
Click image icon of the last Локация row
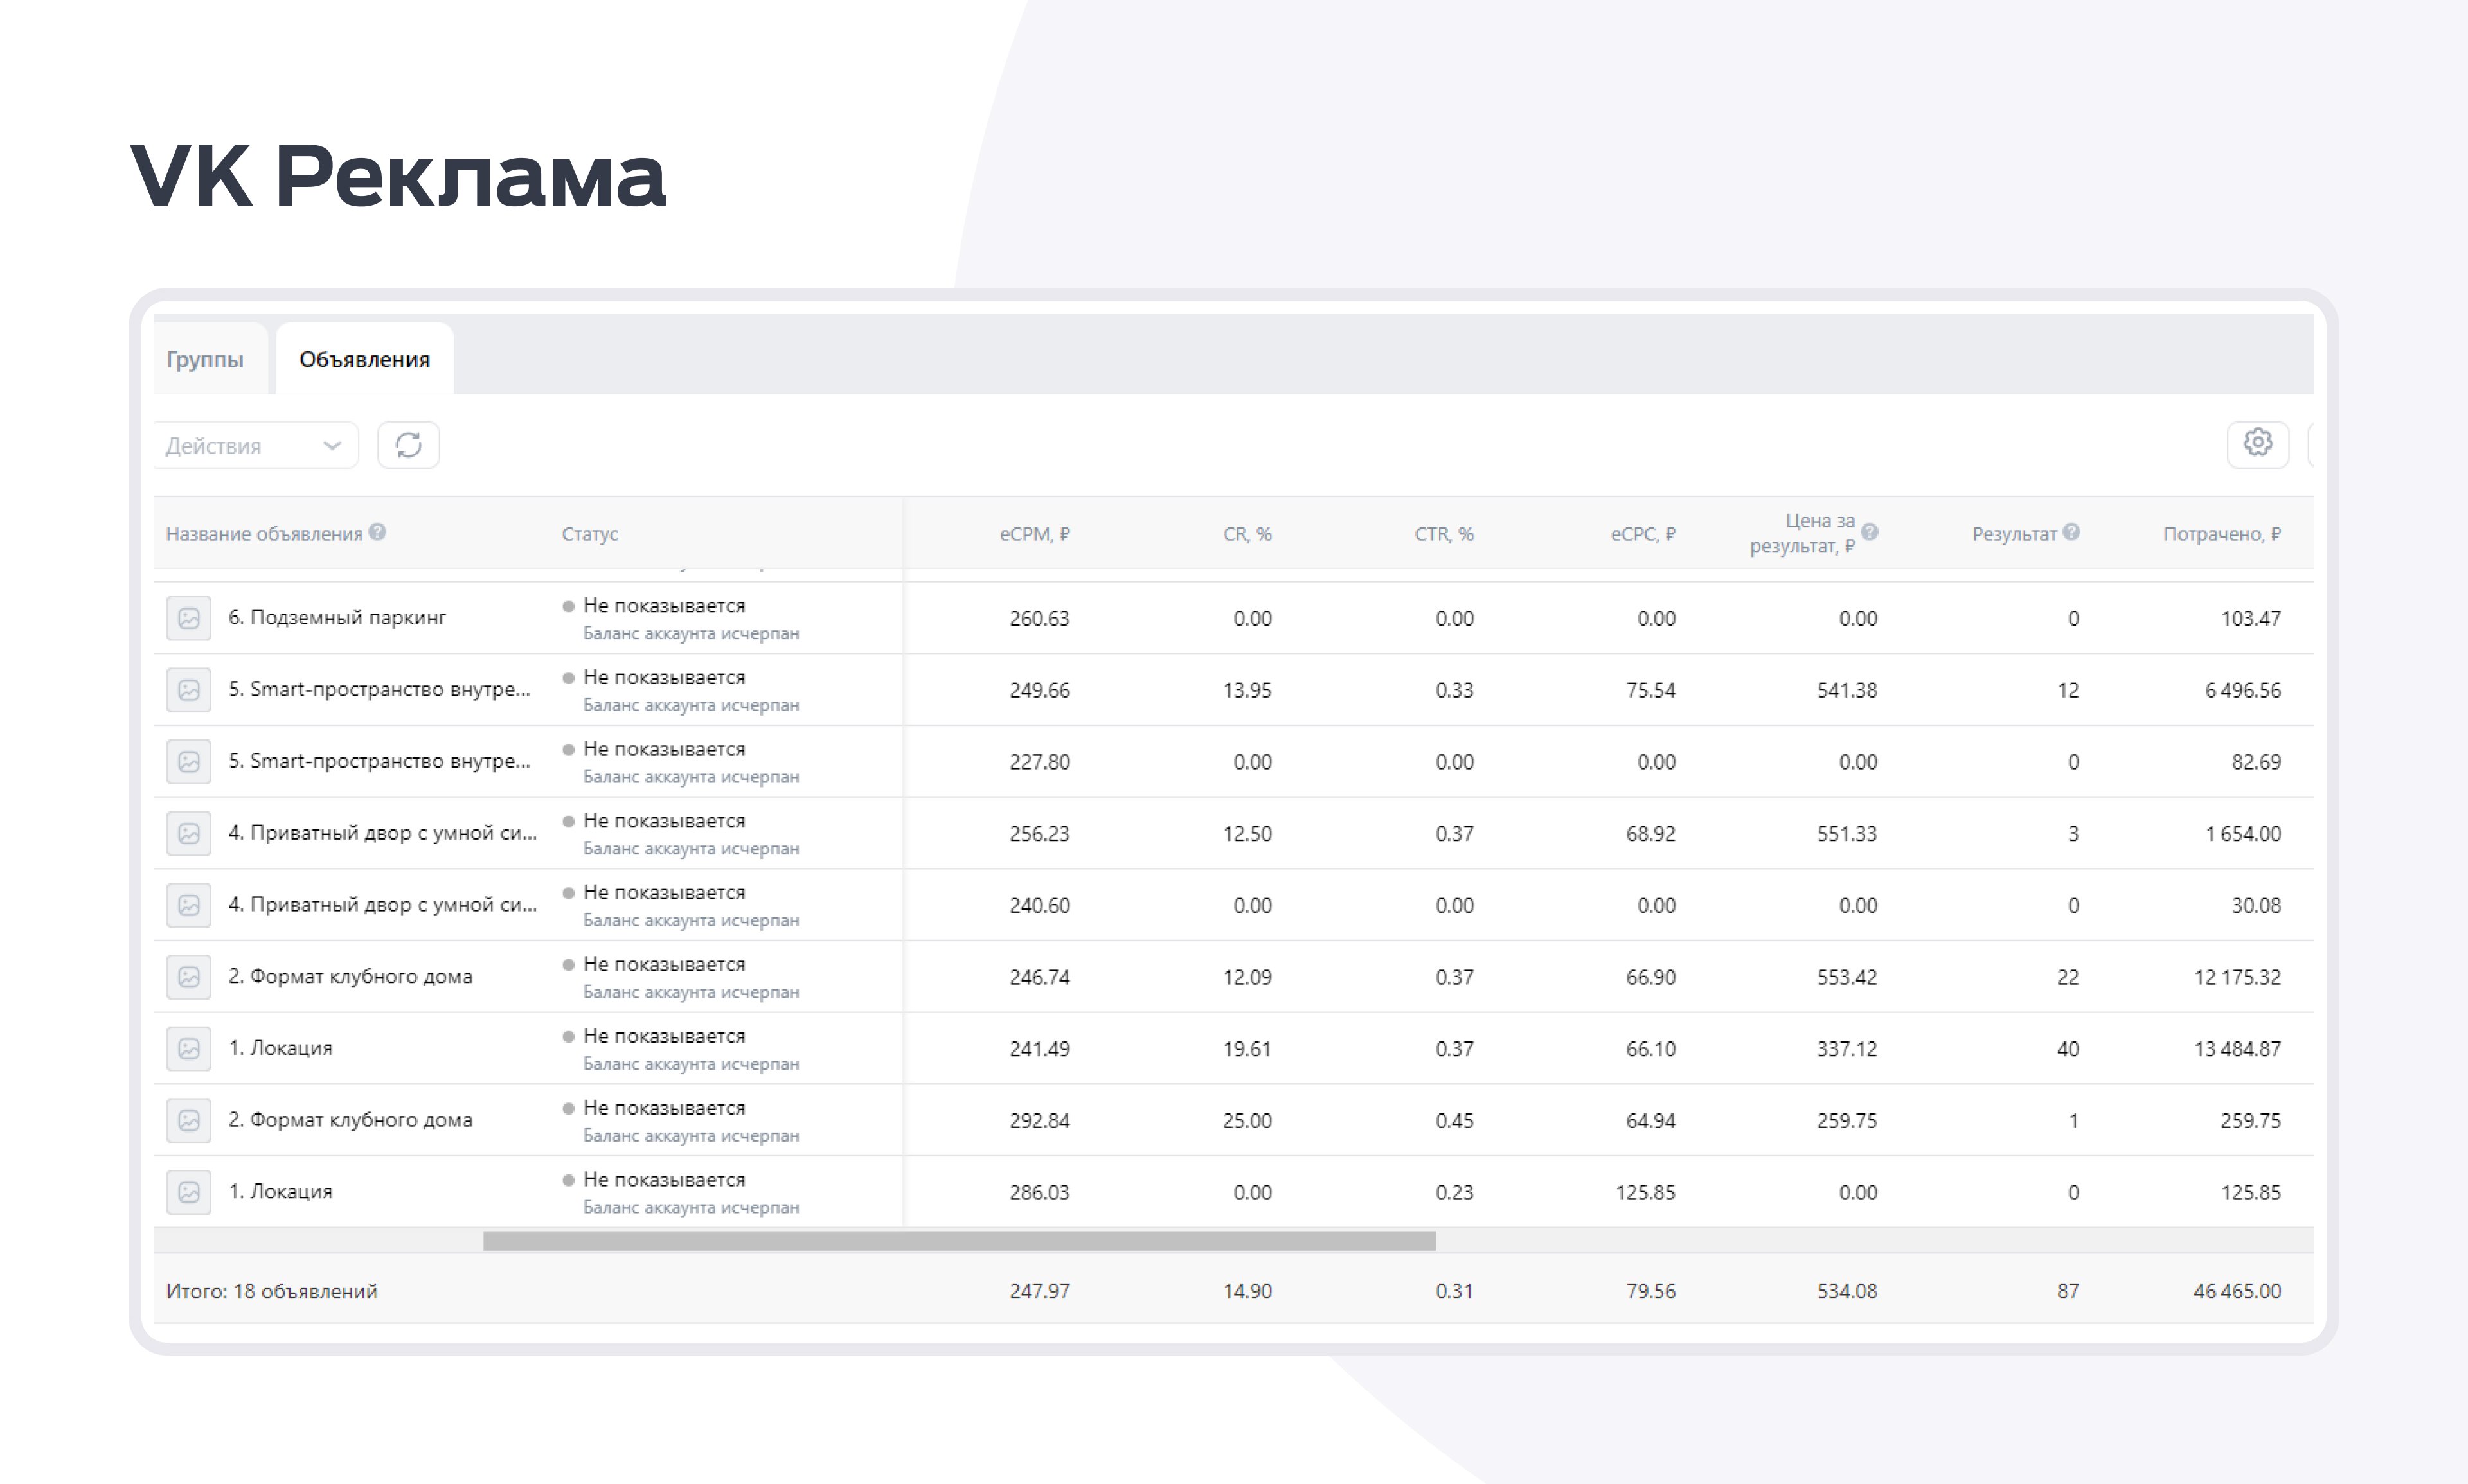188,1192
